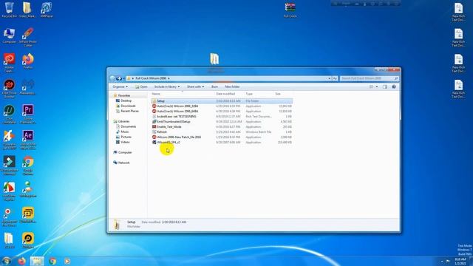The width and height of the screenshot is (473, 266).
Task: Toggle the preview pane icon
Action: pos(385,87)
